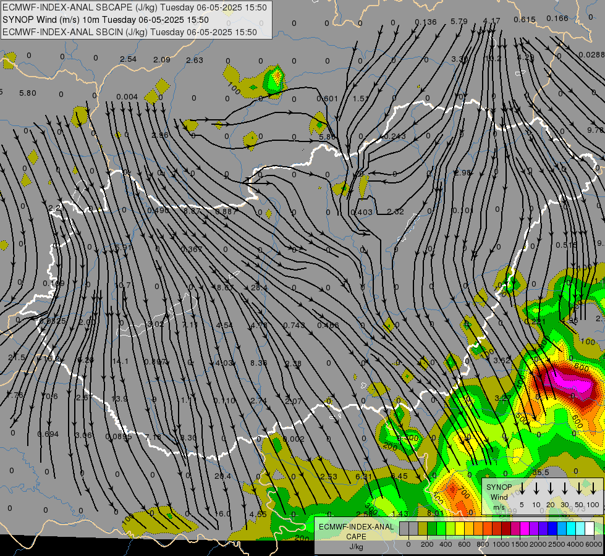Click the SYNOP Wind m/s legend label

pyautogui.click(x=499, y=497)
